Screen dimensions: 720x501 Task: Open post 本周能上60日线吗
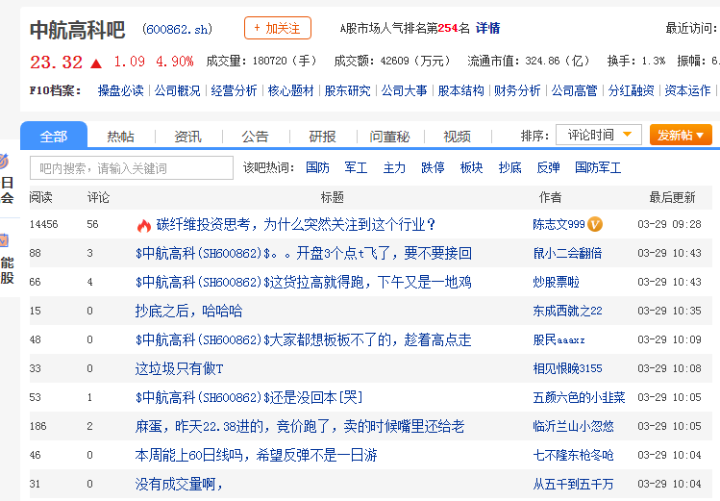coord(257,455)
